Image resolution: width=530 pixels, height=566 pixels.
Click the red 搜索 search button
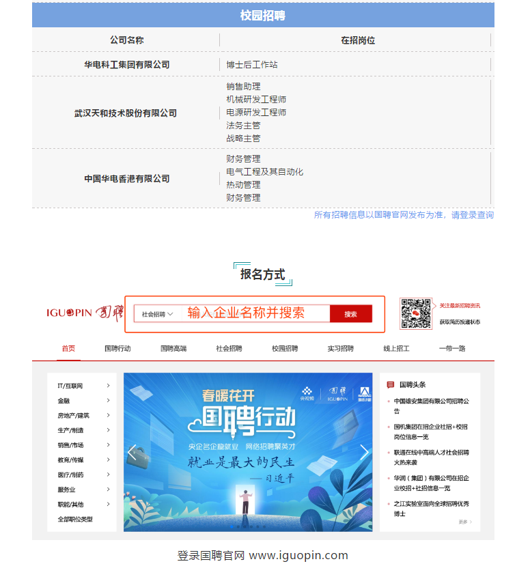tap(350, 314)
